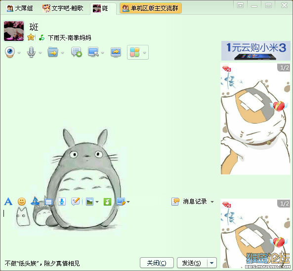Click the magic emoticon wizard hat icon
Viewport: 293px width, 271px height.
click(35, 201)
